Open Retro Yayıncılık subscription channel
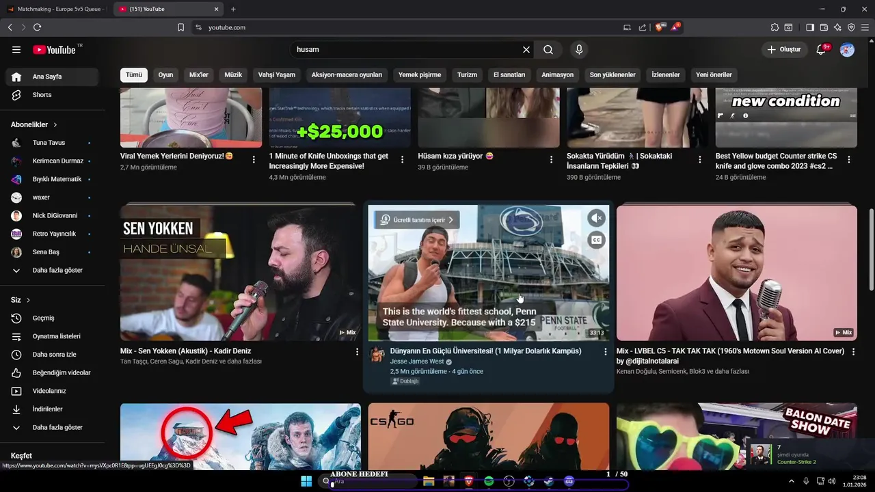Screen dimensions: 875x492 point(53,234)
